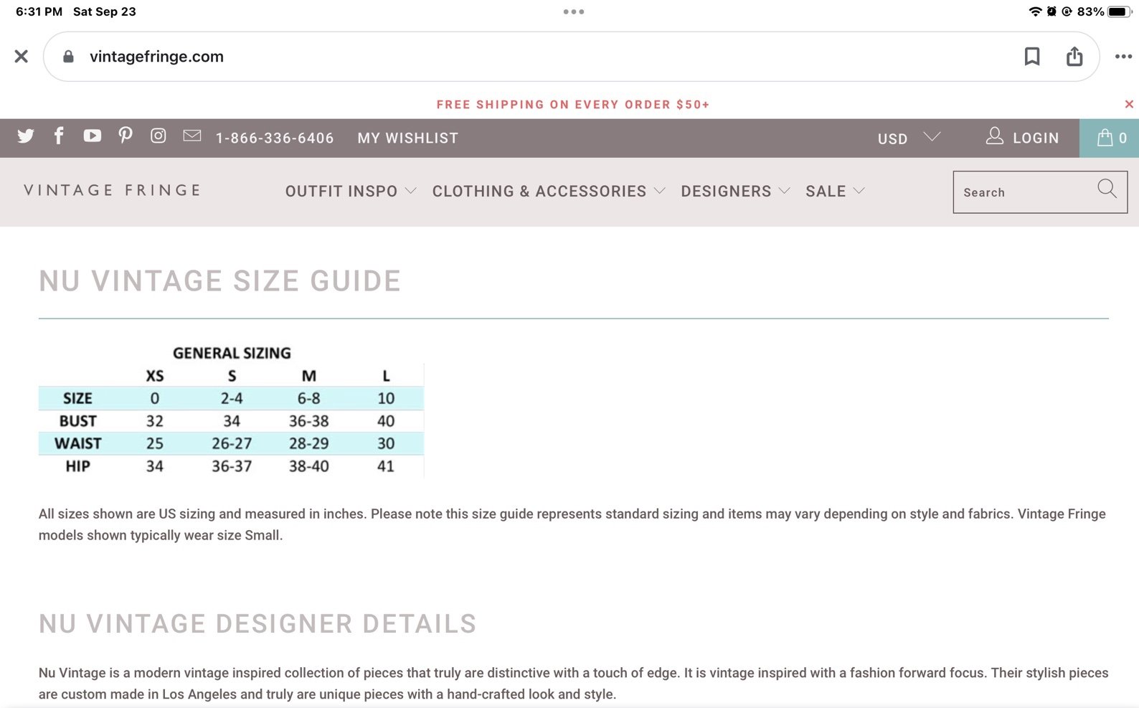Click NU VINTAGE DESIGNER DETAILS heading
Screen dimensions: 1139x708
coord(257,624)
